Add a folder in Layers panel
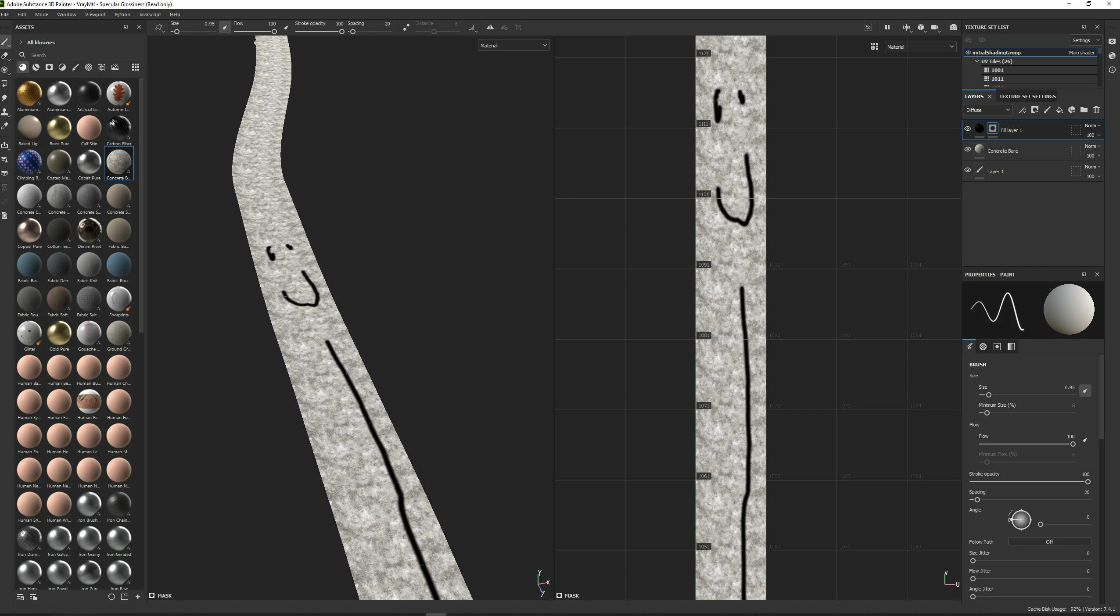The image size is (1120, 616). coord(1084,110)
